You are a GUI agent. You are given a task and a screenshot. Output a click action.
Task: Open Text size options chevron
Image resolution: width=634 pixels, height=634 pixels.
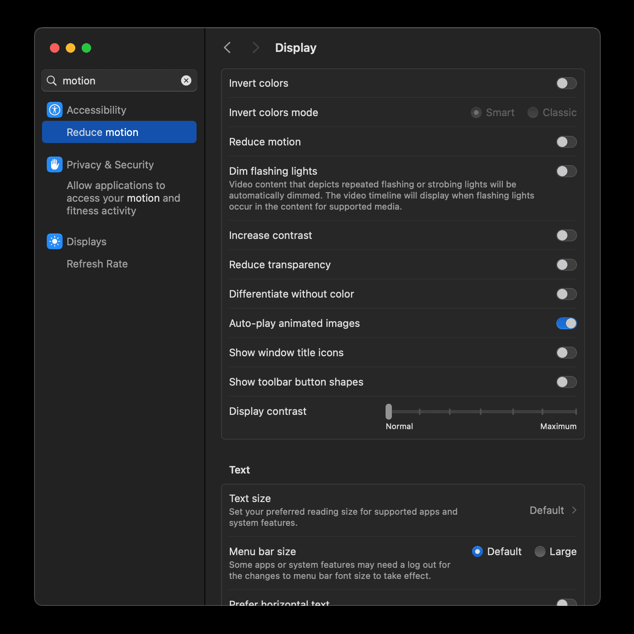[574, 510]
